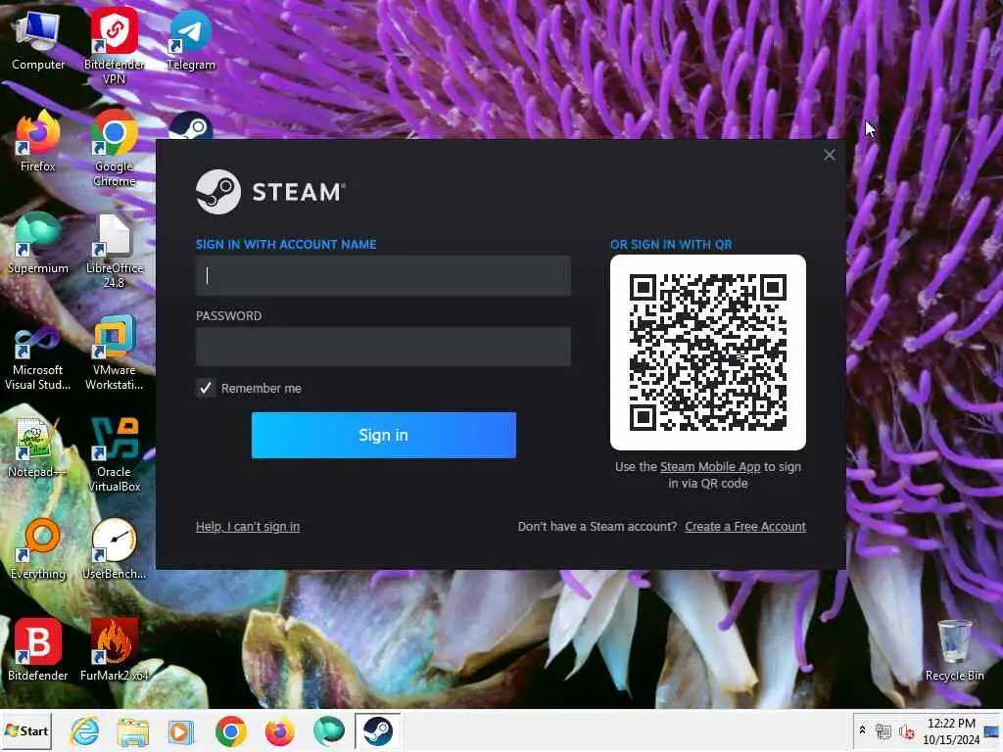Screen dimensions: 1003x752
Task: Open Internet Explorer from taskbar
Action: (x=84, y=730)
